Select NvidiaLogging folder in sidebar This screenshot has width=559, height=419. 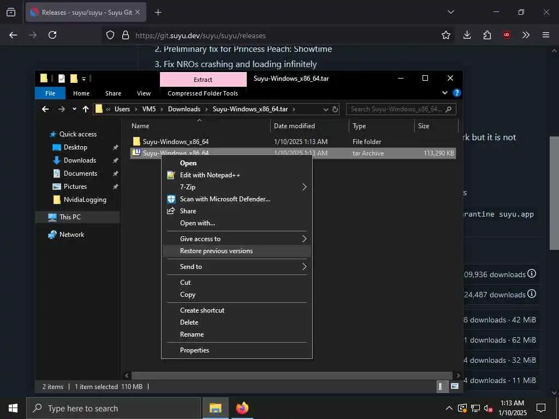tap(85, 200)
